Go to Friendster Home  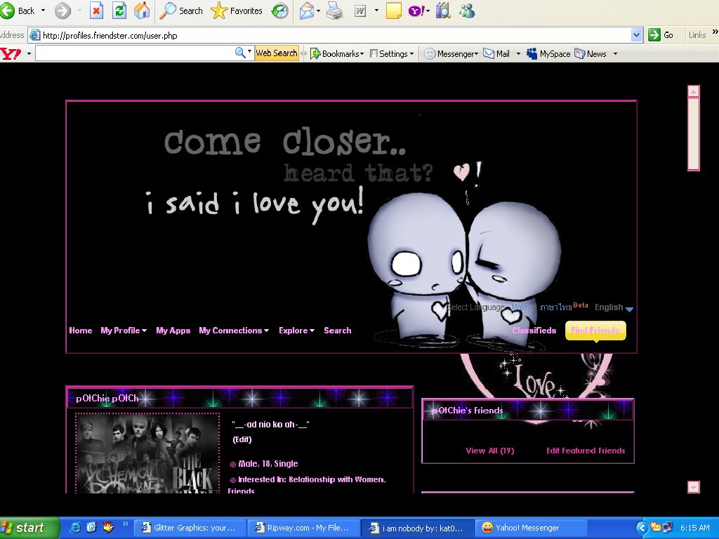(x=80, y=331)
